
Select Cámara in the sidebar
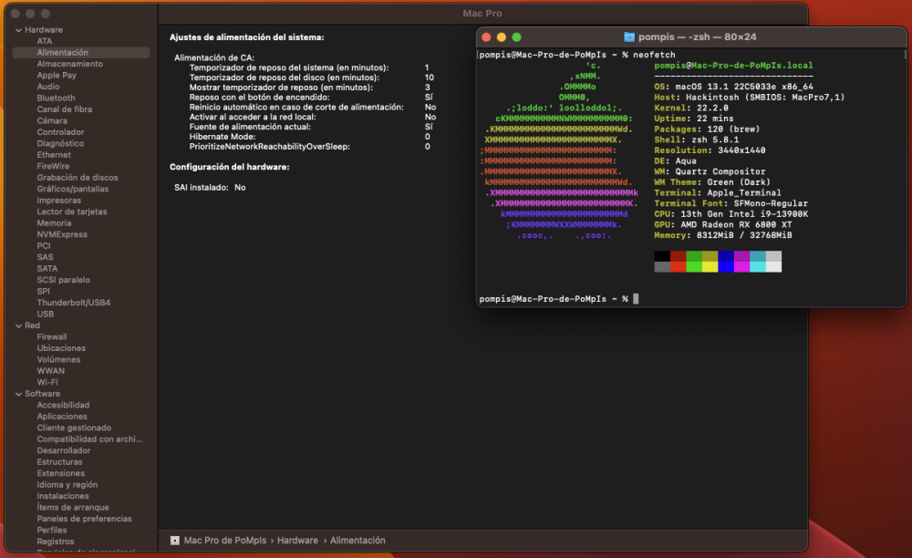[x=52, y=120]
